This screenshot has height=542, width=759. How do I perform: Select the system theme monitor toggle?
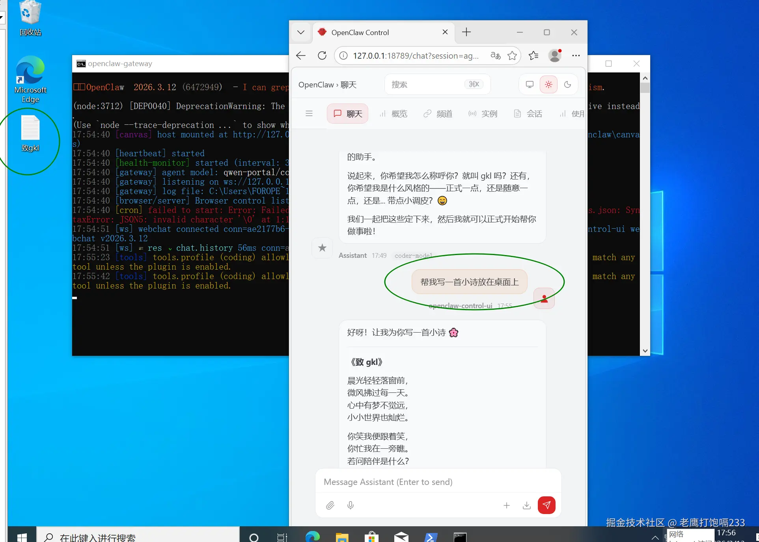(x=530, y=84)
